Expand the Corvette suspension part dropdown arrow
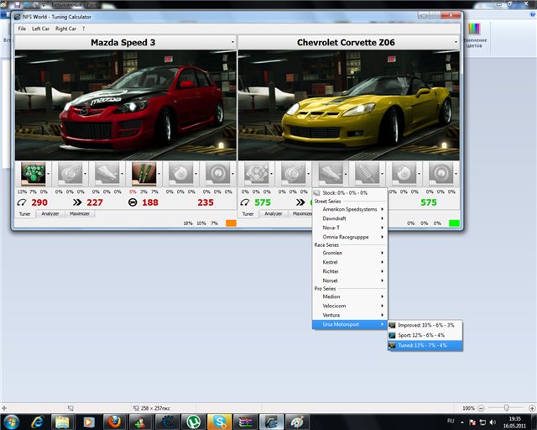 tap(383, 174)
